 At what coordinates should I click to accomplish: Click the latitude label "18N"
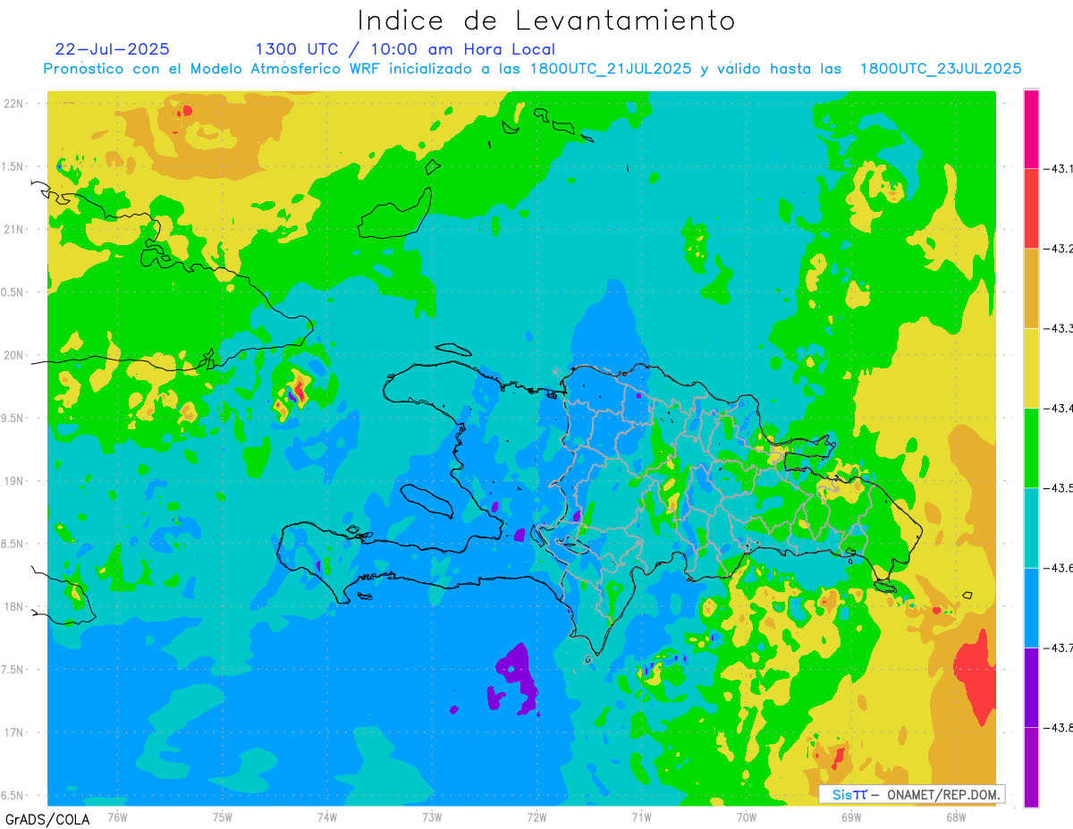15,606
